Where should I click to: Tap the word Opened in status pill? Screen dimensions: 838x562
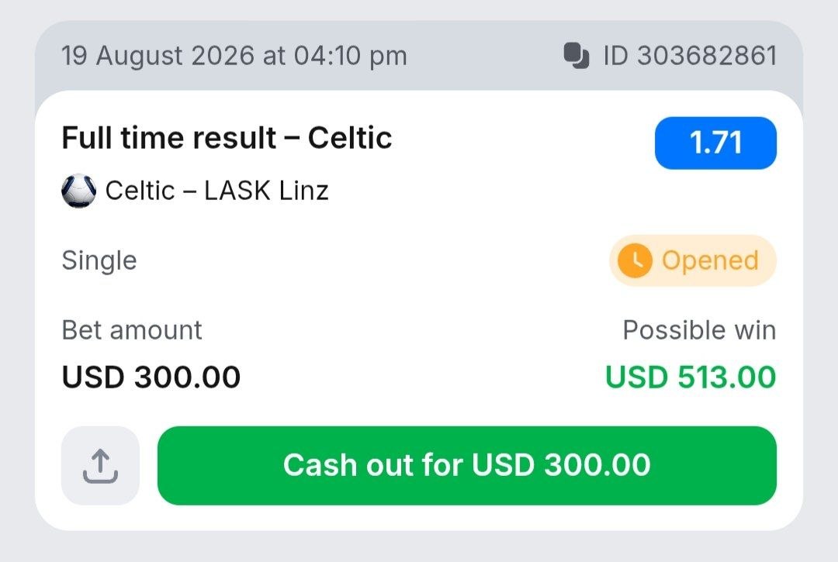tap(710, 261)
